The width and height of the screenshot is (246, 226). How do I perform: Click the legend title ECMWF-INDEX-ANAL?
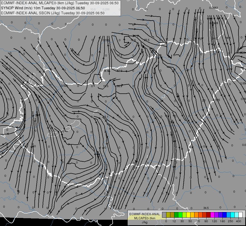[x=144, y=214]
